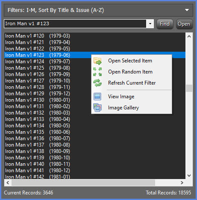The height and width of the screenshot is (200, 197).
Task: Click the Iron Man v1 #123 search field
Action: tap(75, 24)
